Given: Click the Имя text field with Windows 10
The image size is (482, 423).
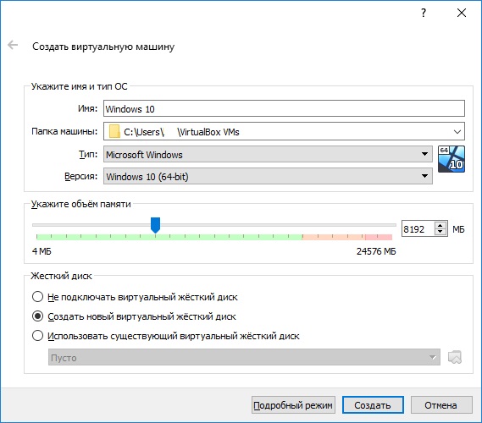Looking at the screenshot, I should click(284, 108).
